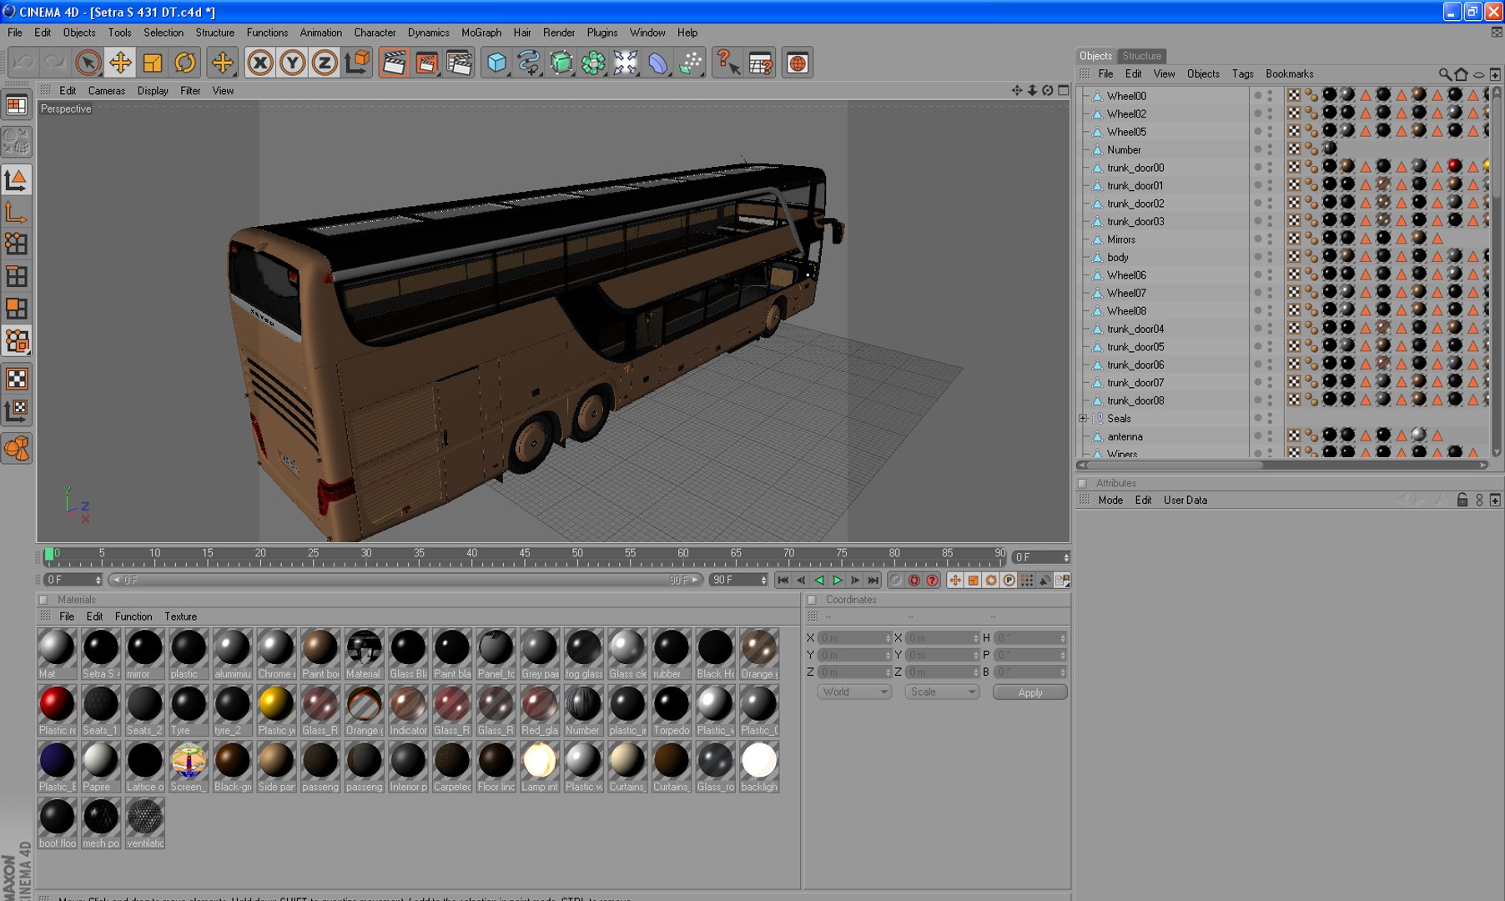The image size is (1505, 901).
Task: Click the X position field stepper
Action: (888, 637)
